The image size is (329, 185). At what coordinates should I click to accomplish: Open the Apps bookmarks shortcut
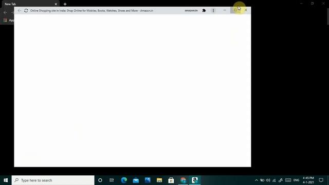coord(8,21)
